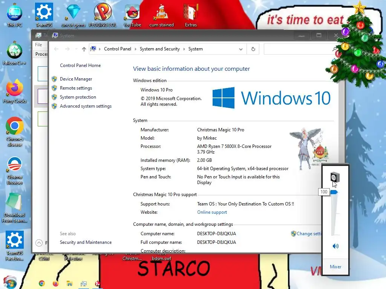Mute sound with speaker icon in volume popup
The height and width of the screenshot is (289, 386).
click(x=335, y=246)
